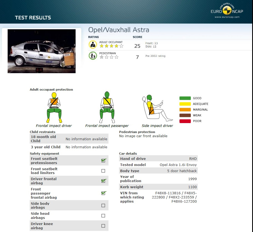The width and height of the screenshot is (253, 232).
Task: Click the adult occupant star rating
Action: pyautogui.click(x=111, y=46)
